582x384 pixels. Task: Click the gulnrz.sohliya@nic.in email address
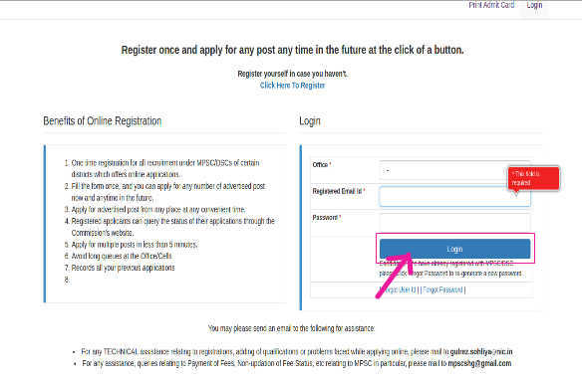(x=481, y=351)
